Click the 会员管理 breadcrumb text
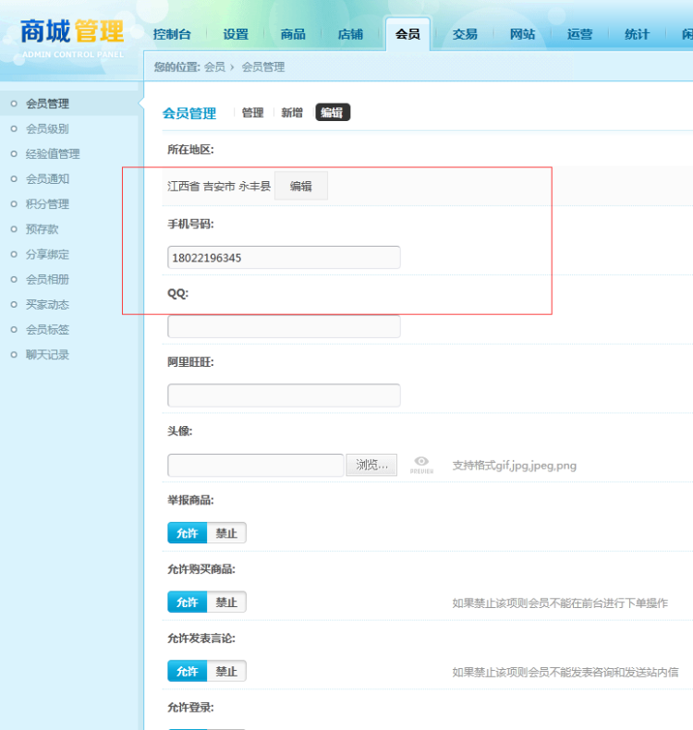693x730 pixels. click(263, 67)
